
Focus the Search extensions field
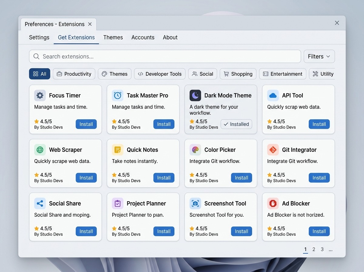click(165, 56)
